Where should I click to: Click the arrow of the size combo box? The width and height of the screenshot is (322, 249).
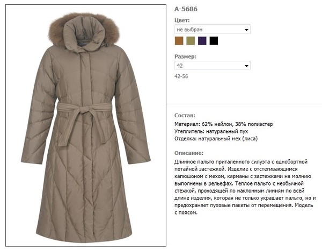click(246, 66)
